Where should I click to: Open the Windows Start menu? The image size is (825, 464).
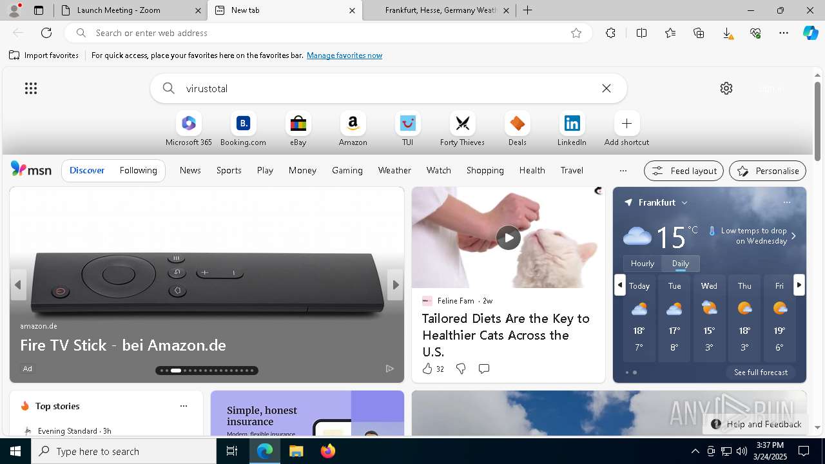coord(15,451)
